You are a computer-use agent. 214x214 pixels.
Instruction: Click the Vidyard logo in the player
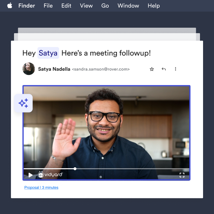click(x=50, y=175)
